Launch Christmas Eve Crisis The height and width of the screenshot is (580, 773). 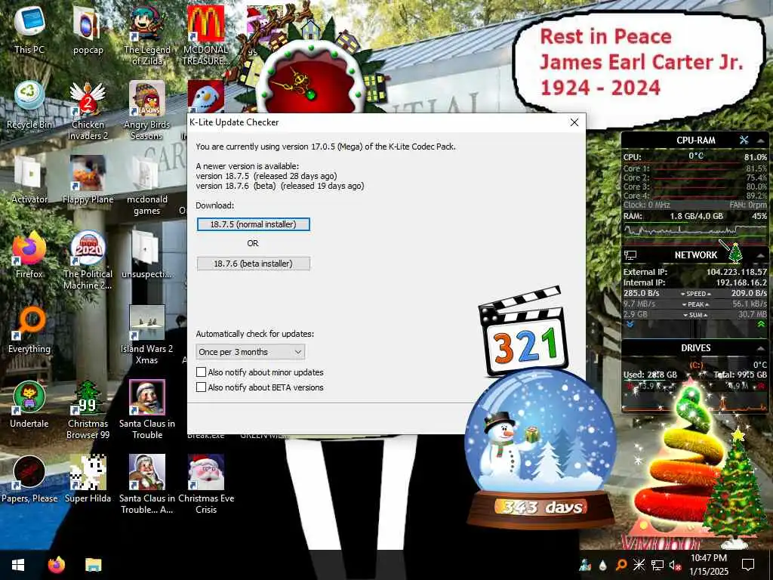[x=206, y=484]
